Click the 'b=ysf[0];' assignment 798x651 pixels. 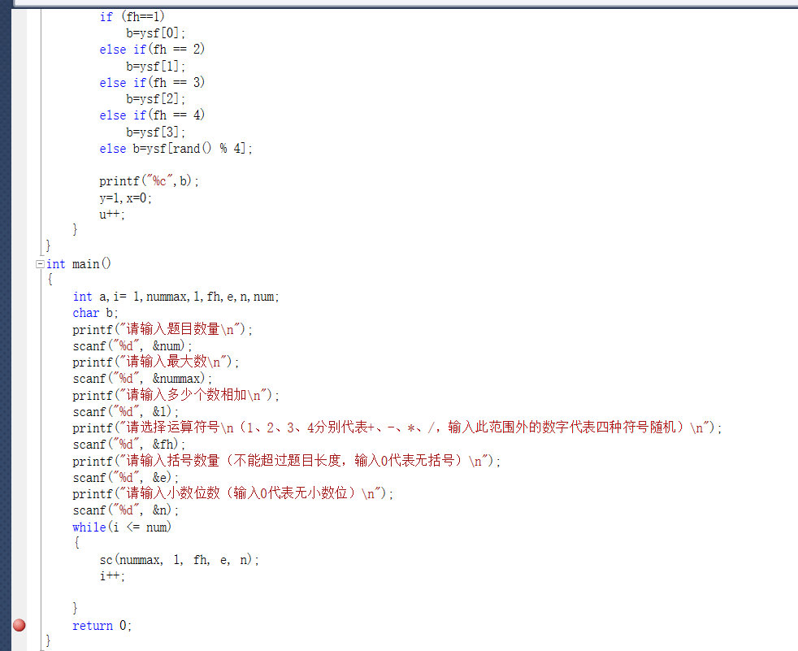tap(156, 33)
